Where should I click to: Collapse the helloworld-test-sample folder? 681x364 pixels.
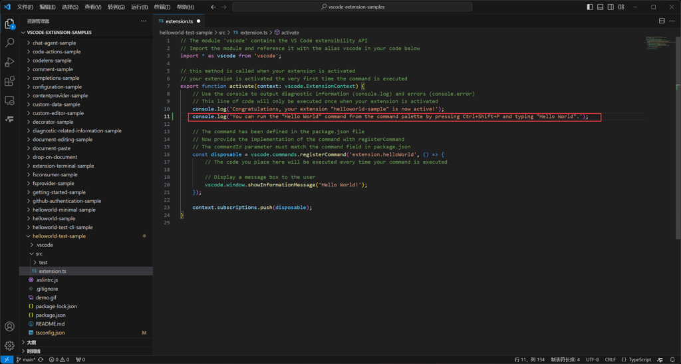(59, 236)
